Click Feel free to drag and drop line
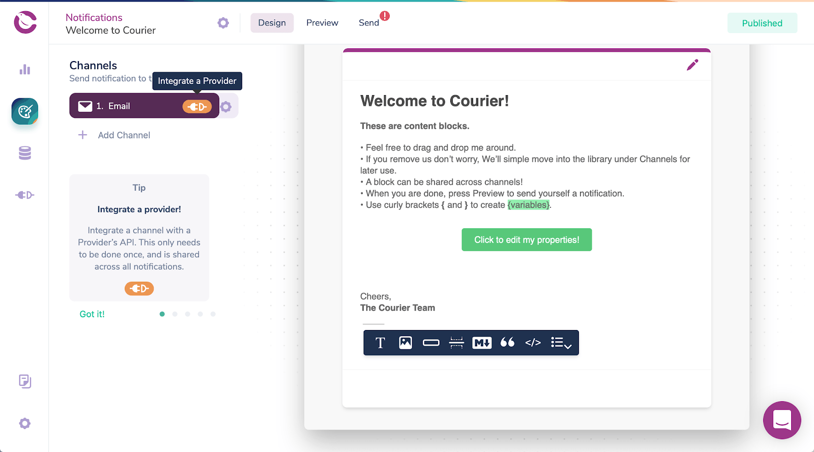Image resolution: width=814 pixels, height=452 pixels. pos(438,147)
